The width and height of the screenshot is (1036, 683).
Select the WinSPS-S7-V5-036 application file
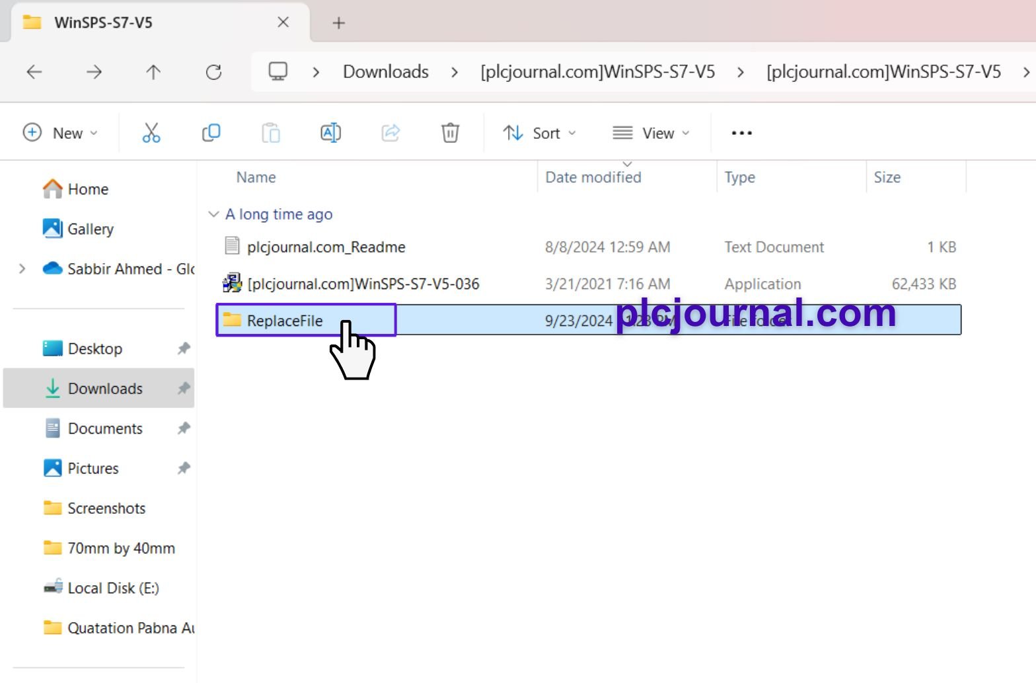(363, 284)
